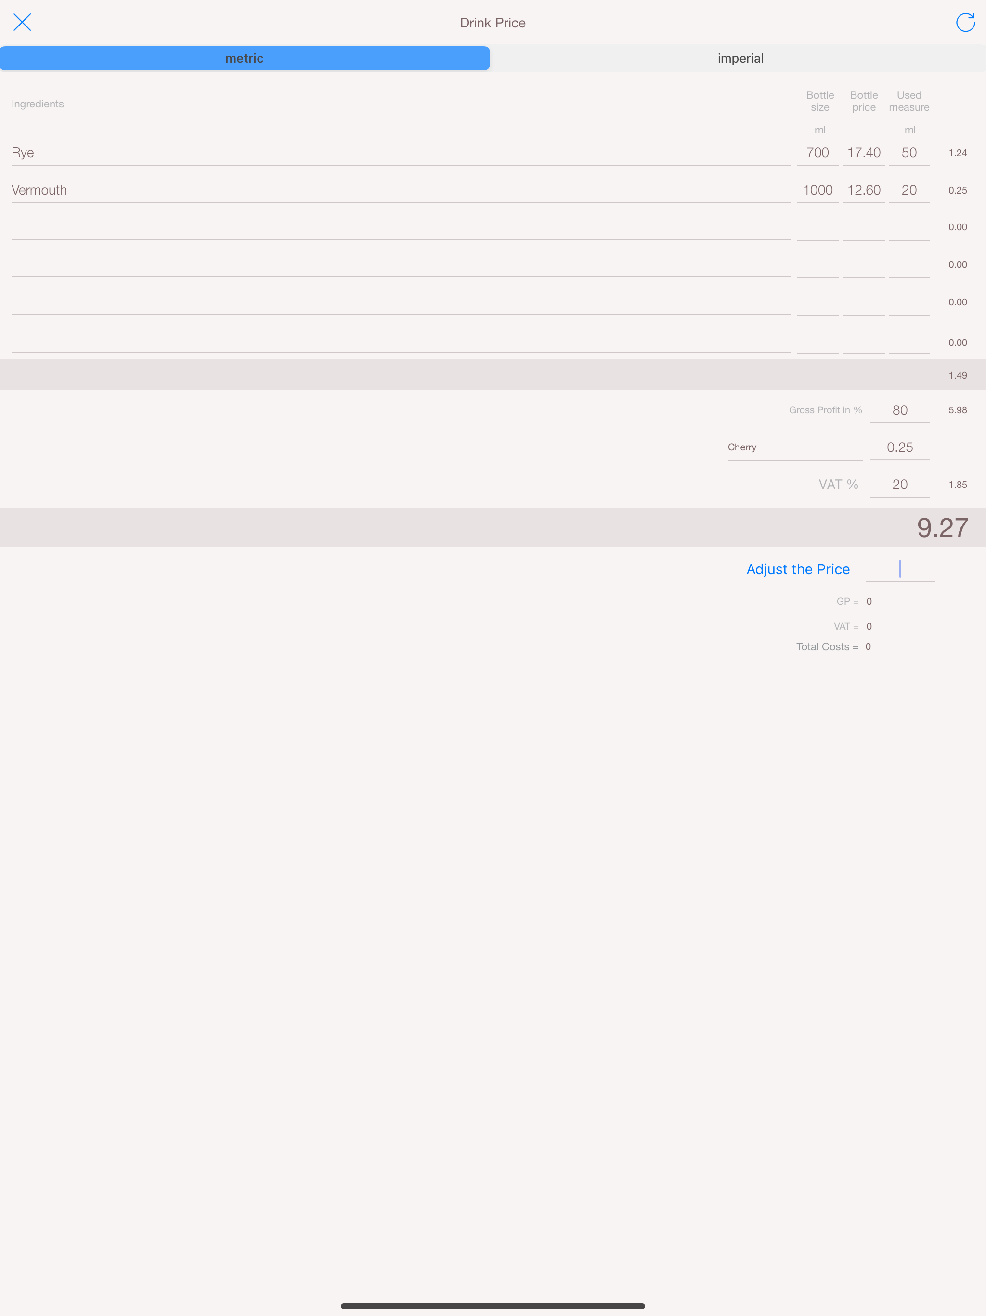Edit the Vermouth ingredient name
The image size is (986, 1316).
(x=400, y=190)
